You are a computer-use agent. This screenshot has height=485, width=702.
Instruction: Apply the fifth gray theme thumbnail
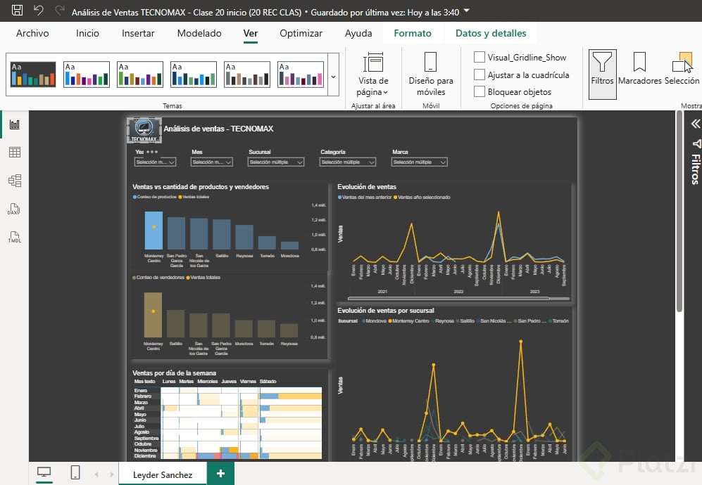(x=247, y=75)
